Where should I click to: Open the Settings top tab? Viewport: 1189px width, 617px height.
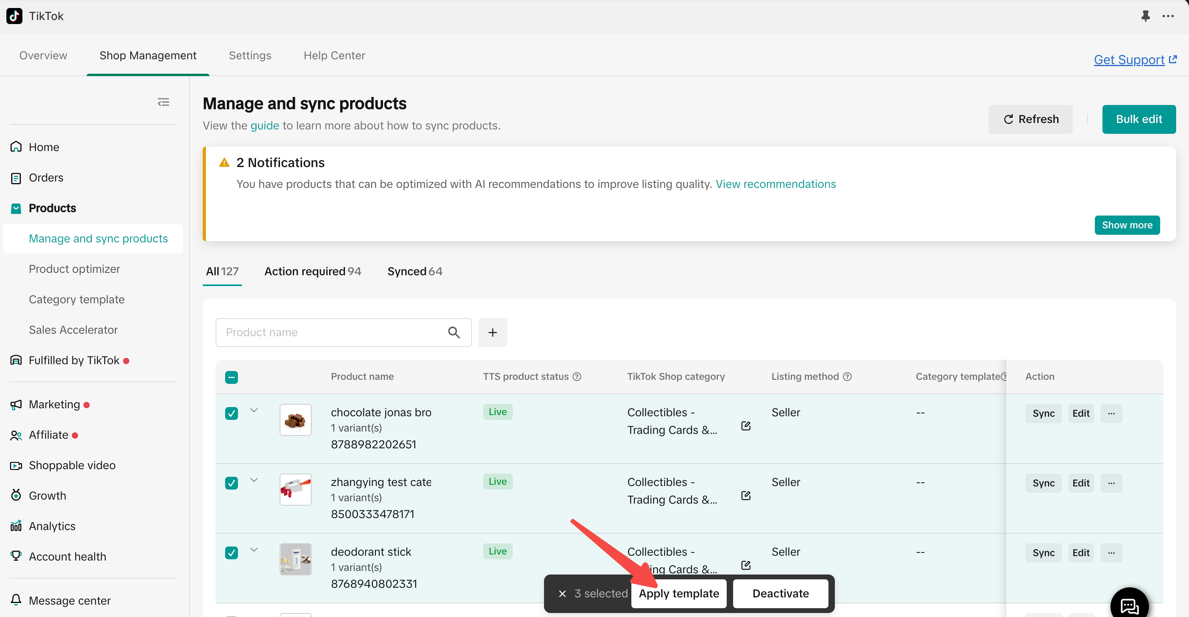pyautogui.click(x=250, y=55)
